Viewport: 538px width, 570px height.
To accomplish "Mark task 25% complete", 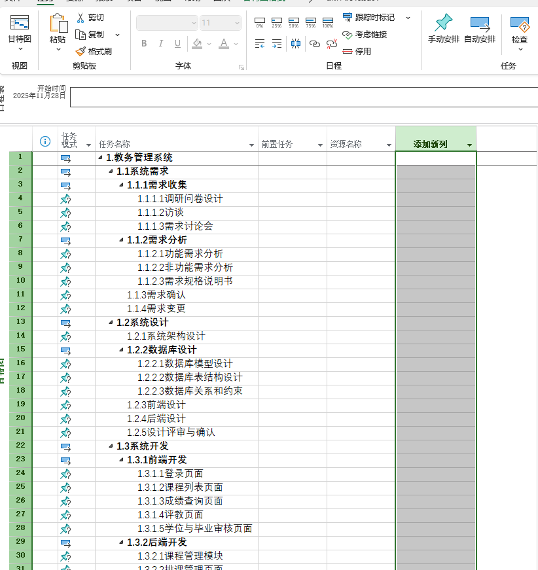I will 277,22.
